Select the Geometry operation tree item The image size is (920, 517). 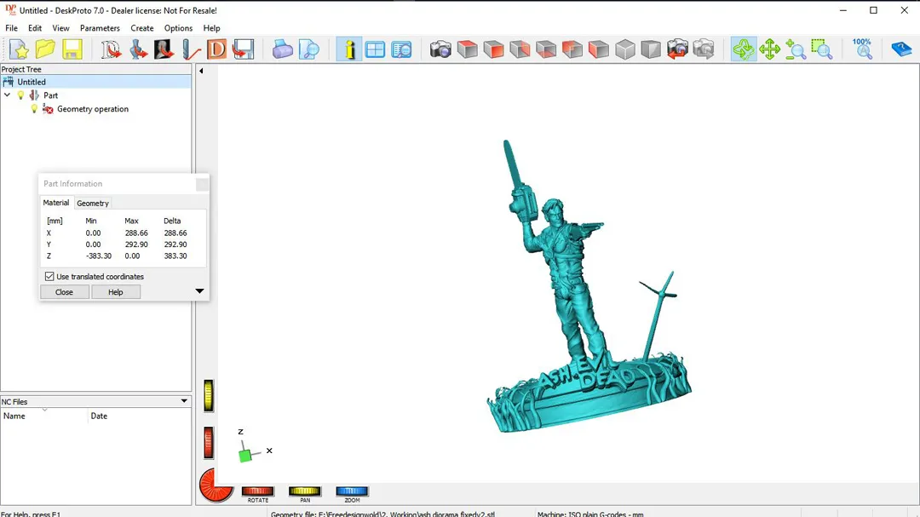(93, 108)
